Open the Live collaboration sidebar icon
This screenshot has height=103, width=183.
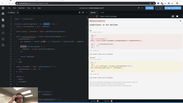pos(3,45)
